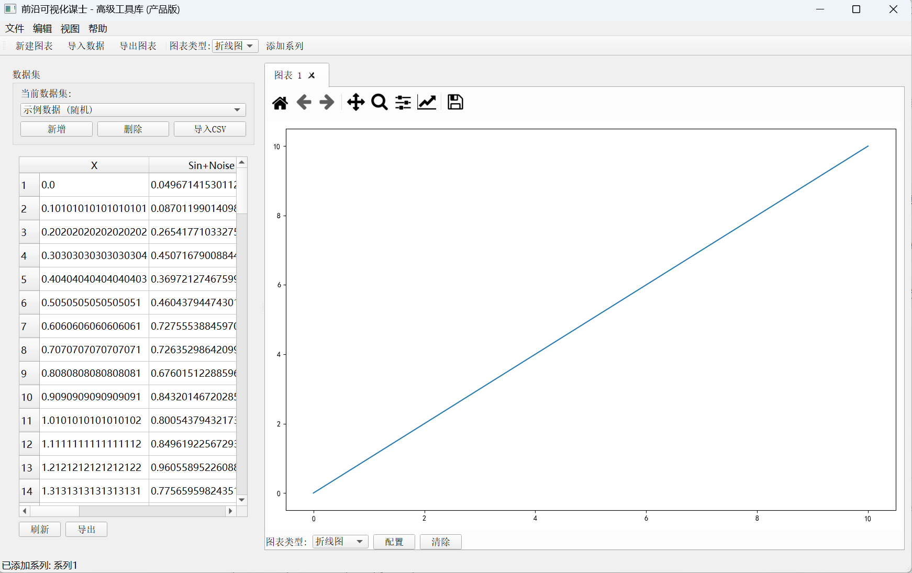The image size is (912, 573).
Task: Minimize the application window
Action: [820, 9]
